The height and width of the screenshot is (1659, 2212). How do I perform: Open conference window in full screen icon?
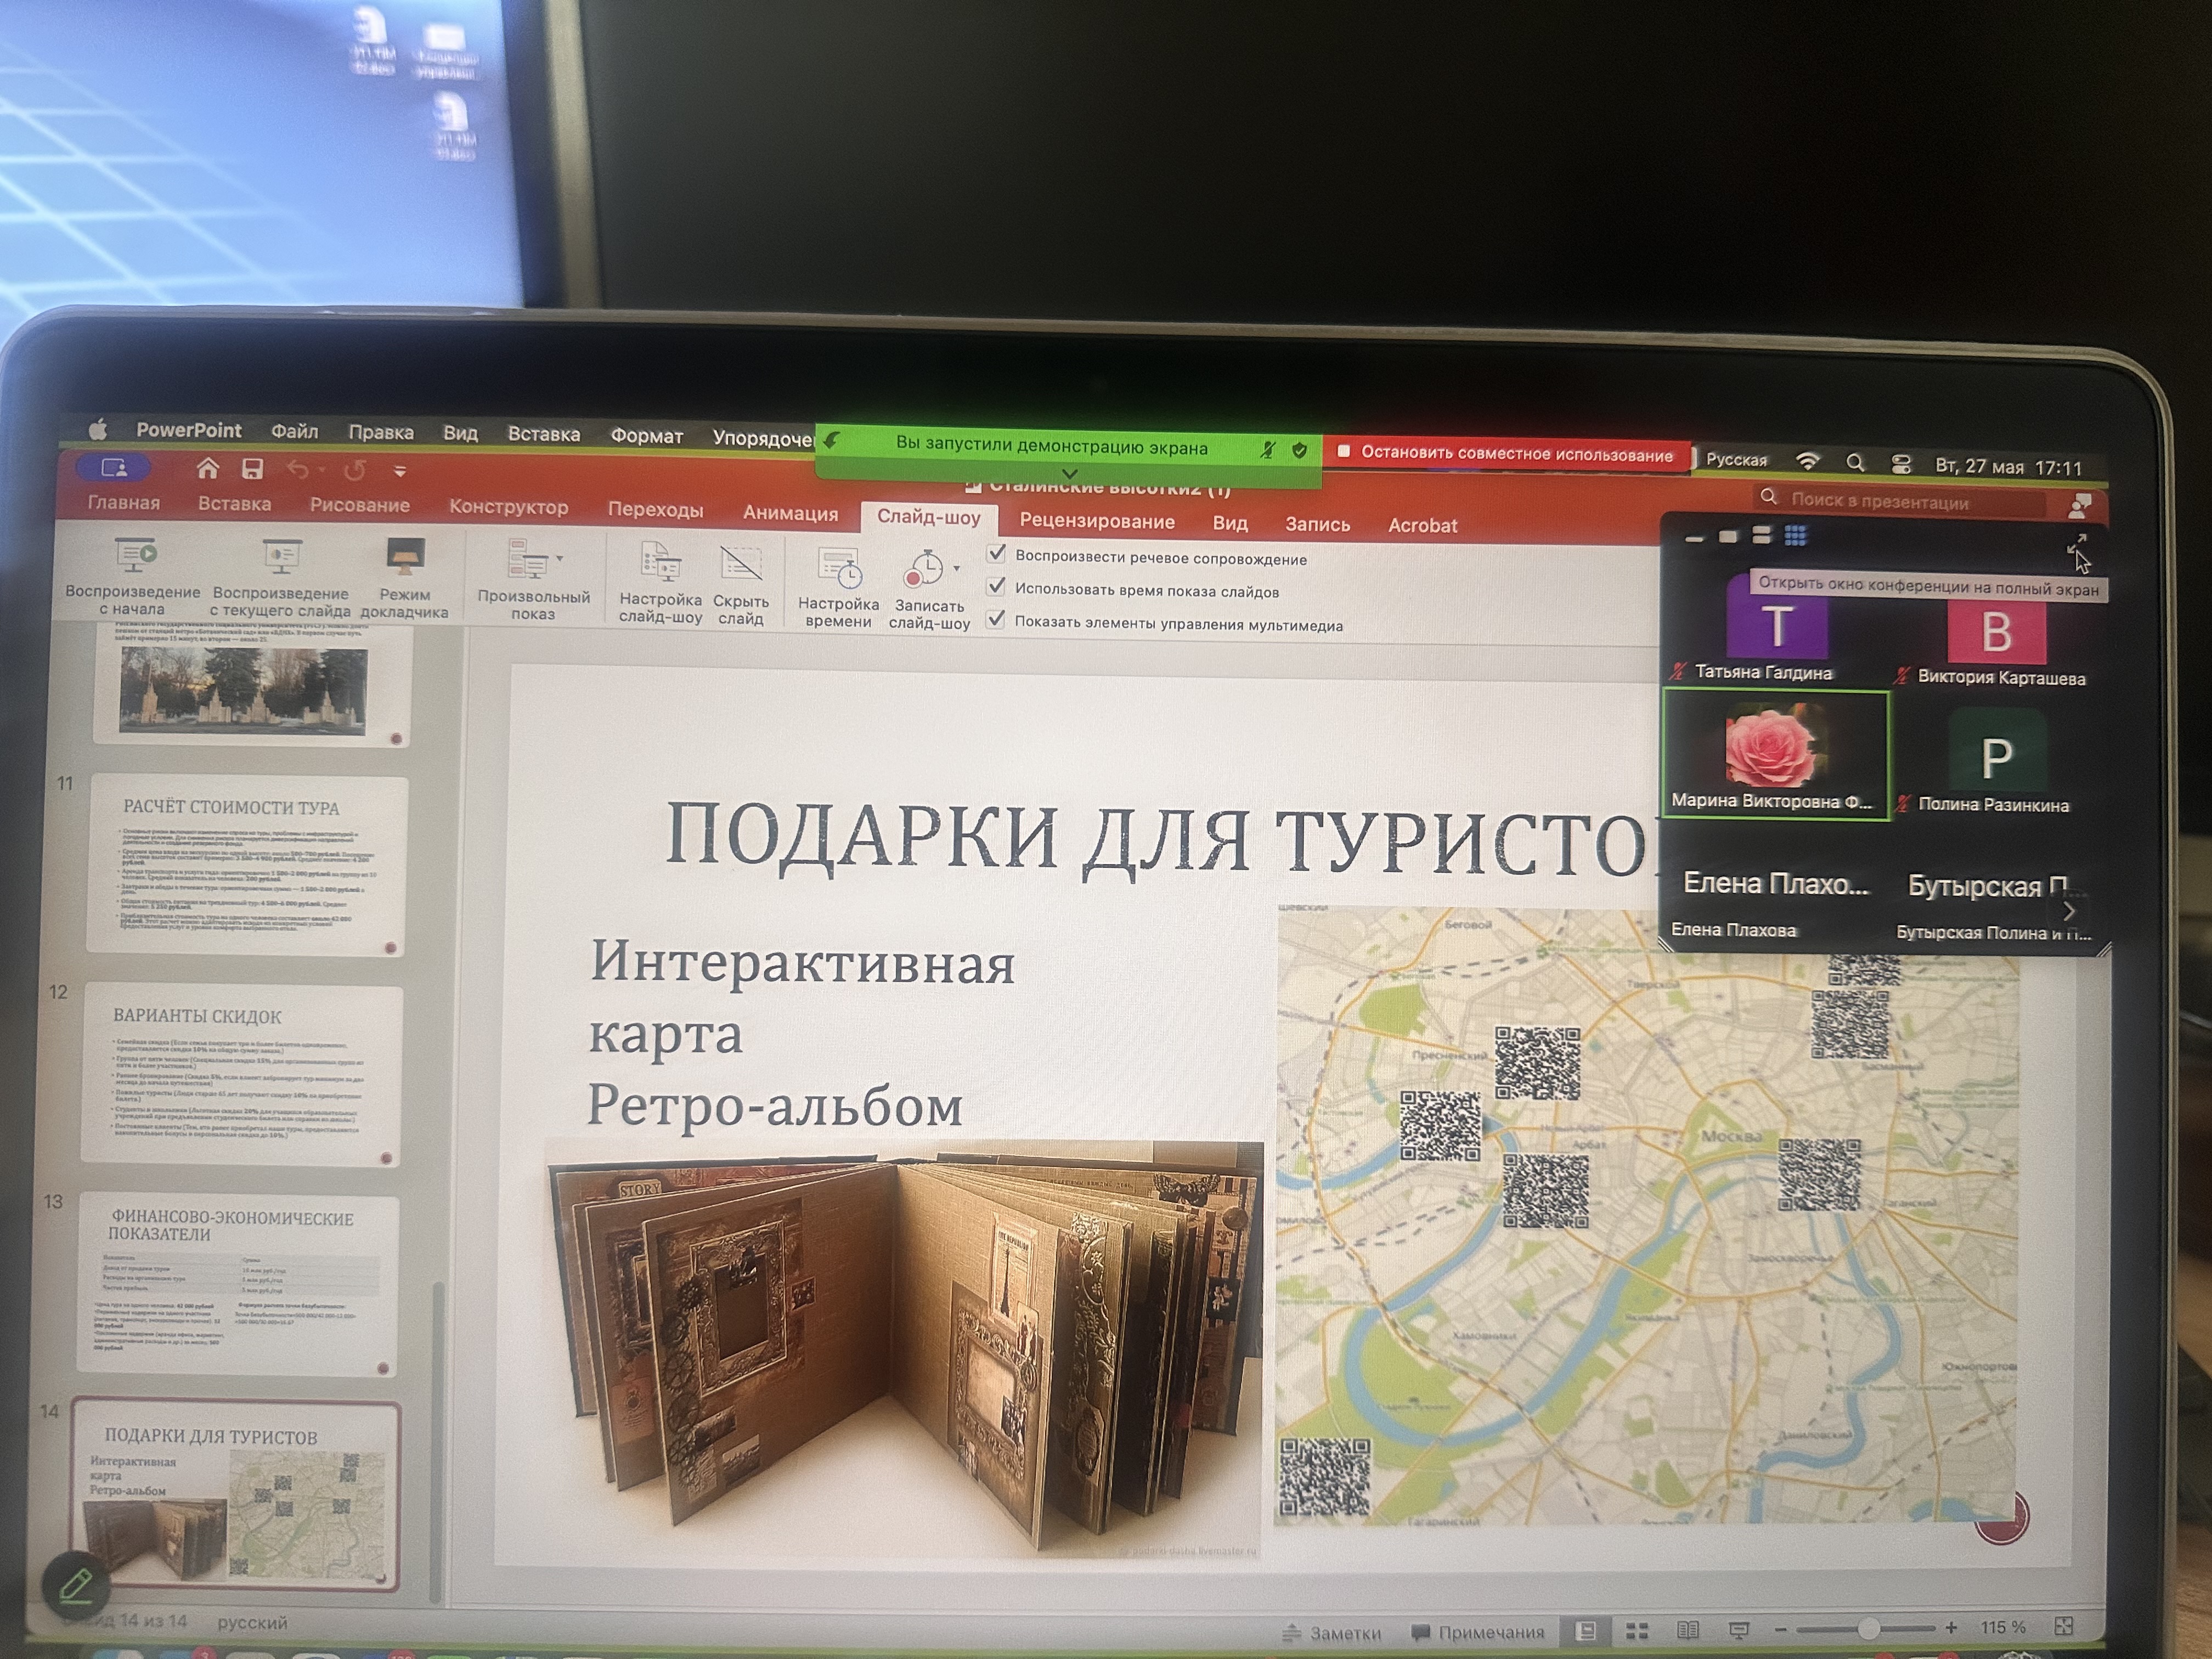(2076, 543)
